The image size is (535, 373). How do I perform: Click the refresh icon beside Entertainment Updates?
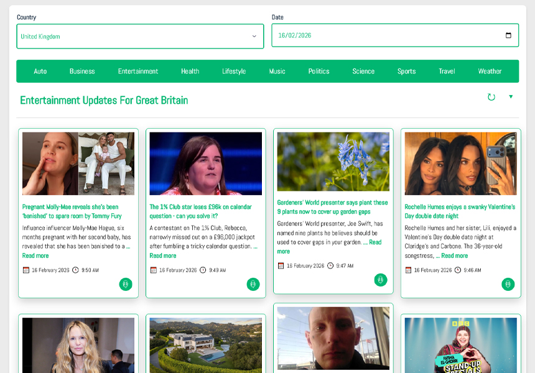tap(491, 97)
